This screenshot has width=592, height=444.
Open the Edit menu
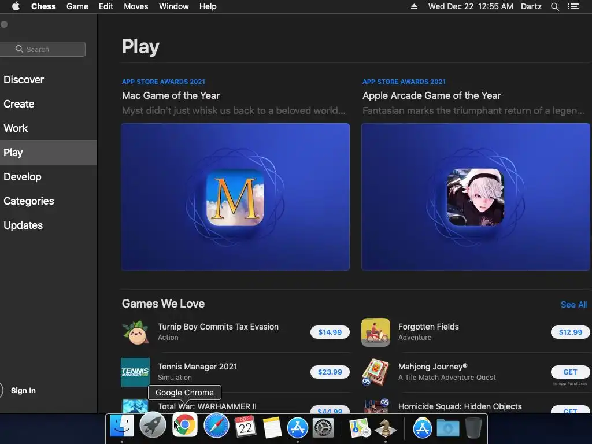click(x=106, y=6)
